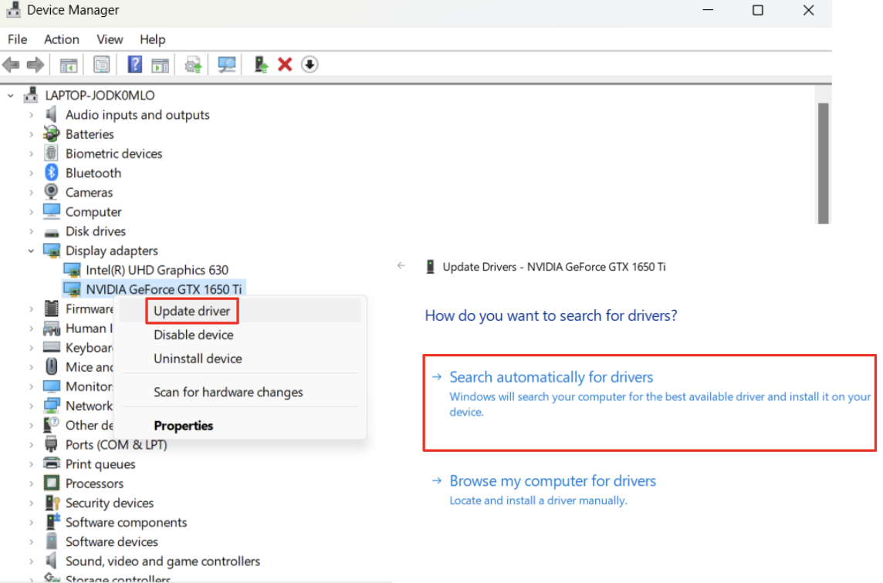
Task: Click the Uninstall device red X icon
Action: coord(285,64)
